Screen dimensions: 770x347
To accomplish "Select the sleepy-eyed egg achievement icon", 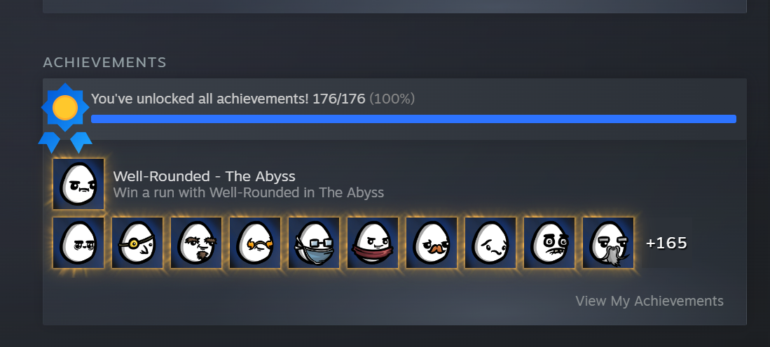I will 78,243.
